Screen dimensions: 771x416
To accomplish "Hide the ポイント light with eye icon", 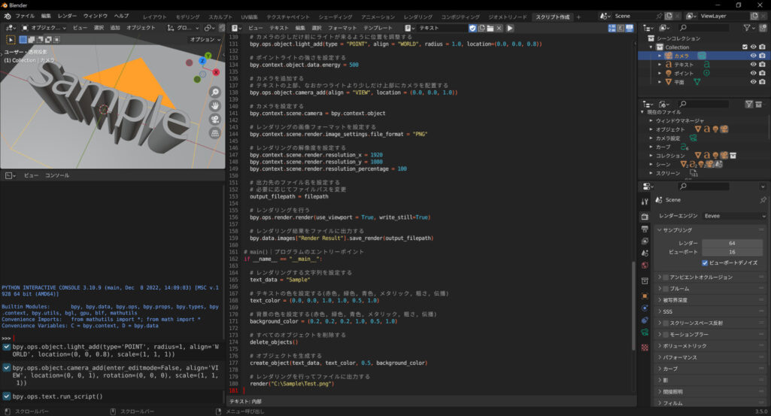I will [x=753, y=73].
